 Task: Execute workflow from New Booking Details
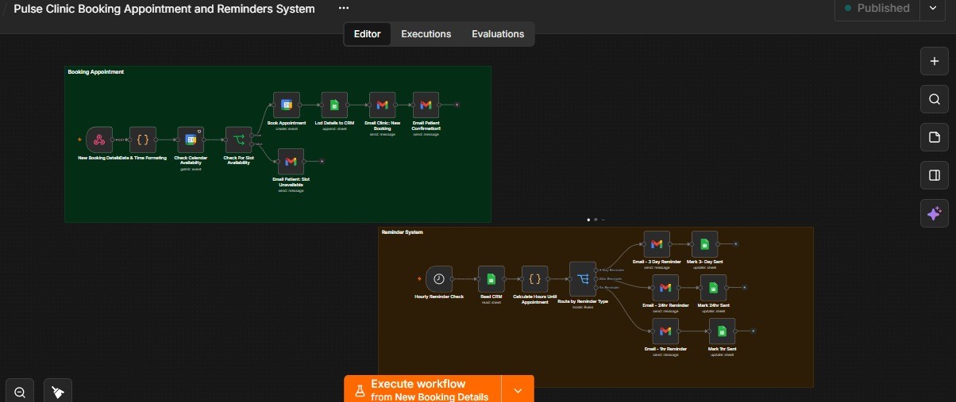(x=423, y=390)
